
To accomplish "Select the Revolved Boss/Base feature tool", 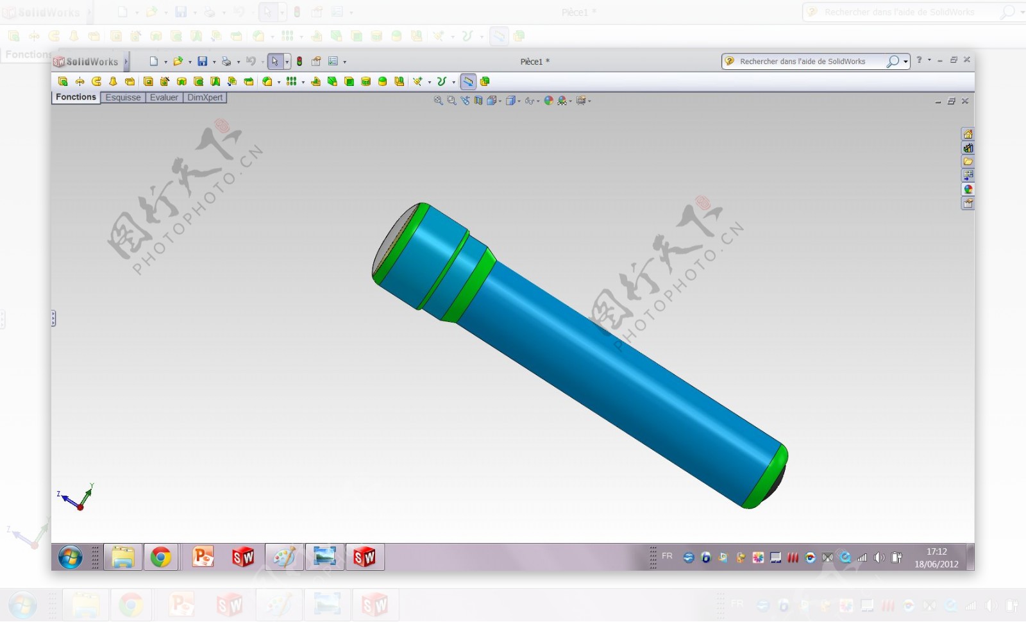I will coord(80,81).
